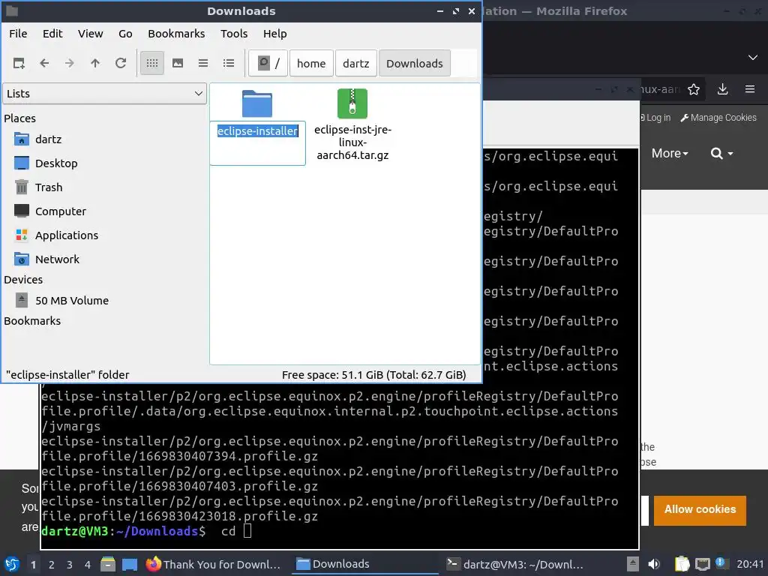768x576 pixels.
Task: Expand Firefox tab list chevron
Action: coord(753,58)
